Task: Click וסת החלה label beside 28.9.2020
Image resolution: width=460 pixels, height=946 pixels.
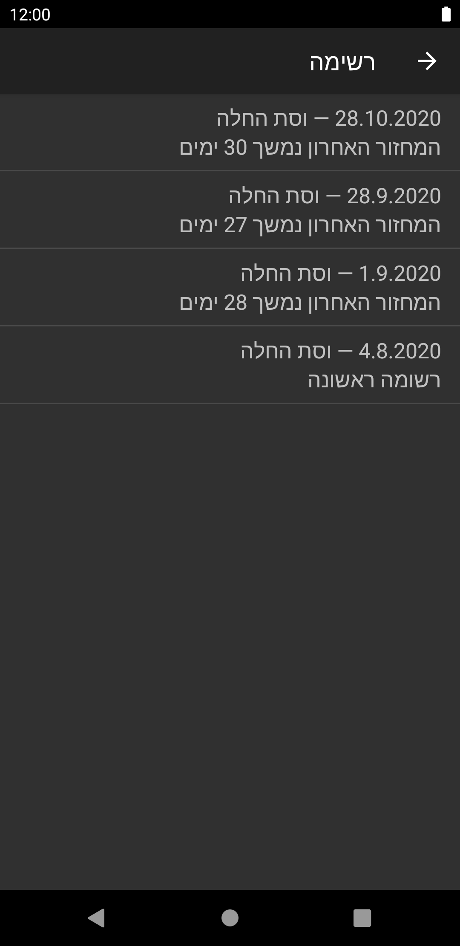Action: point(273,196)
